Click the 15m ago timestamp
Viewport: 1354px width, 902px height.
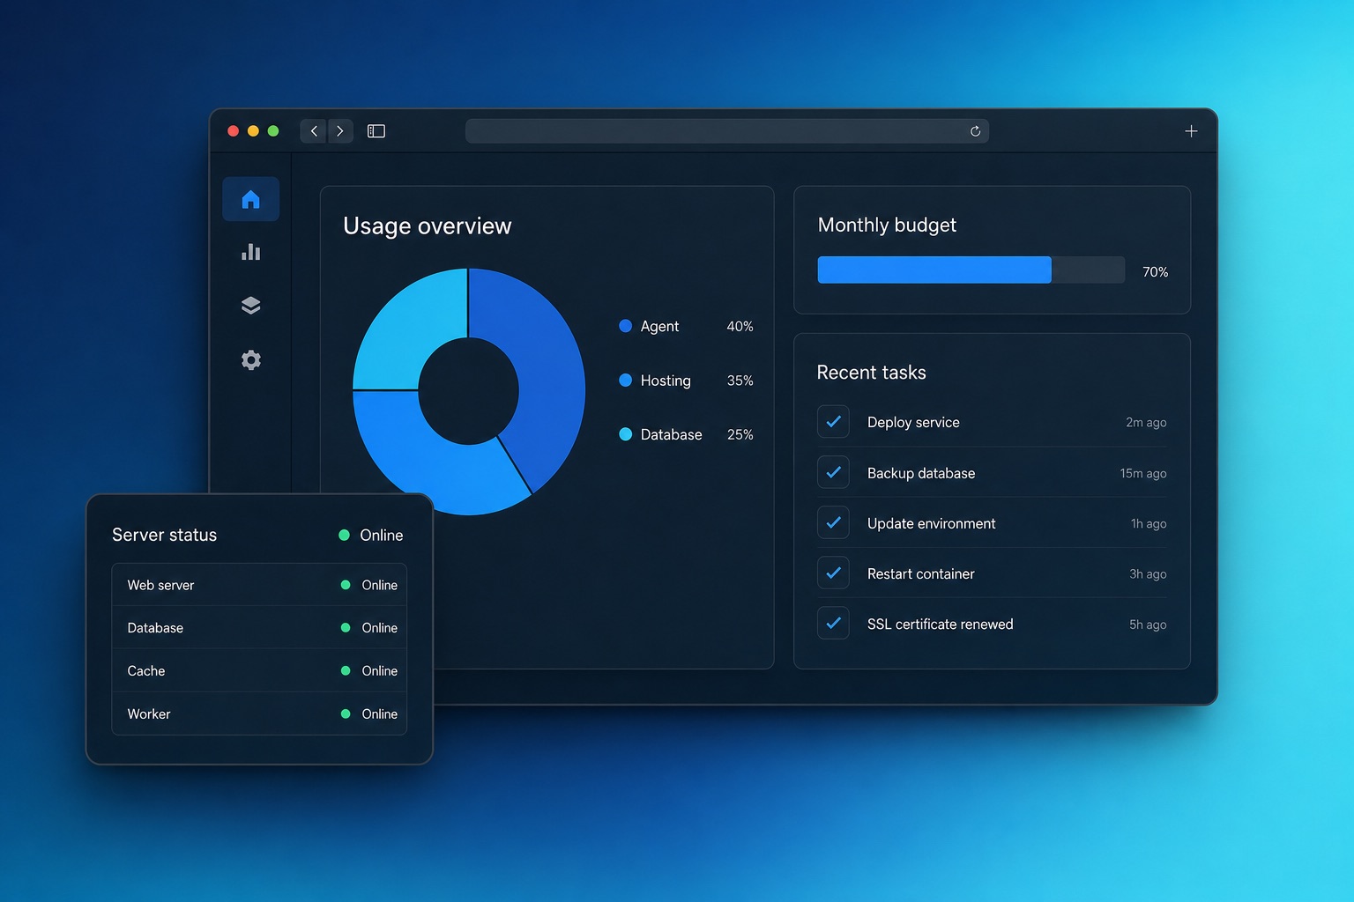pyautogui.click(x=1143, y=473)
